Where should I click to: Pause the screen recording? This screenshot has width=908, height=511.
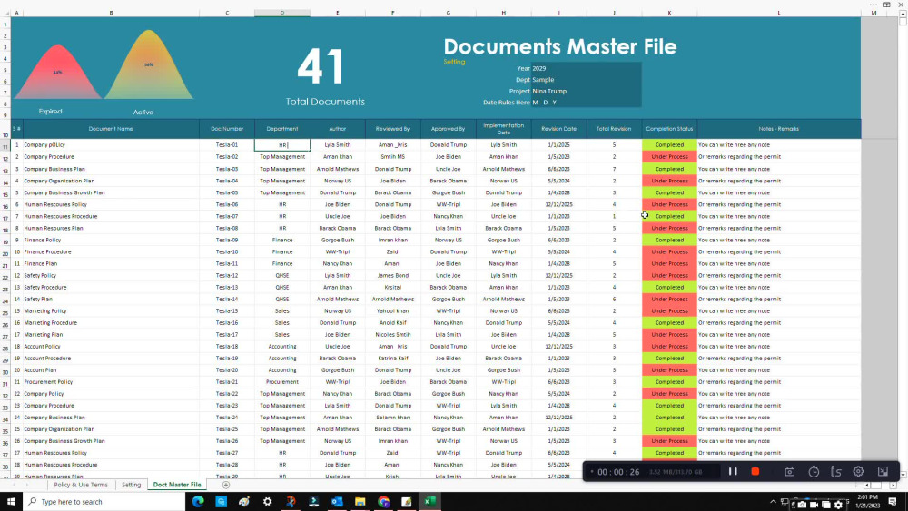tap(733, 472)
